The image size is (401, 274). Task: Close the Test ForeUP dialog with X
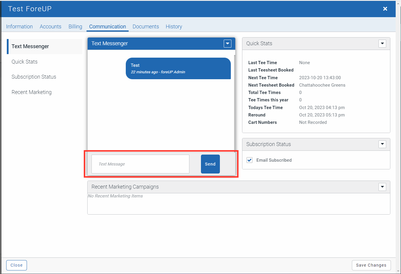click(x=385, y=9)
